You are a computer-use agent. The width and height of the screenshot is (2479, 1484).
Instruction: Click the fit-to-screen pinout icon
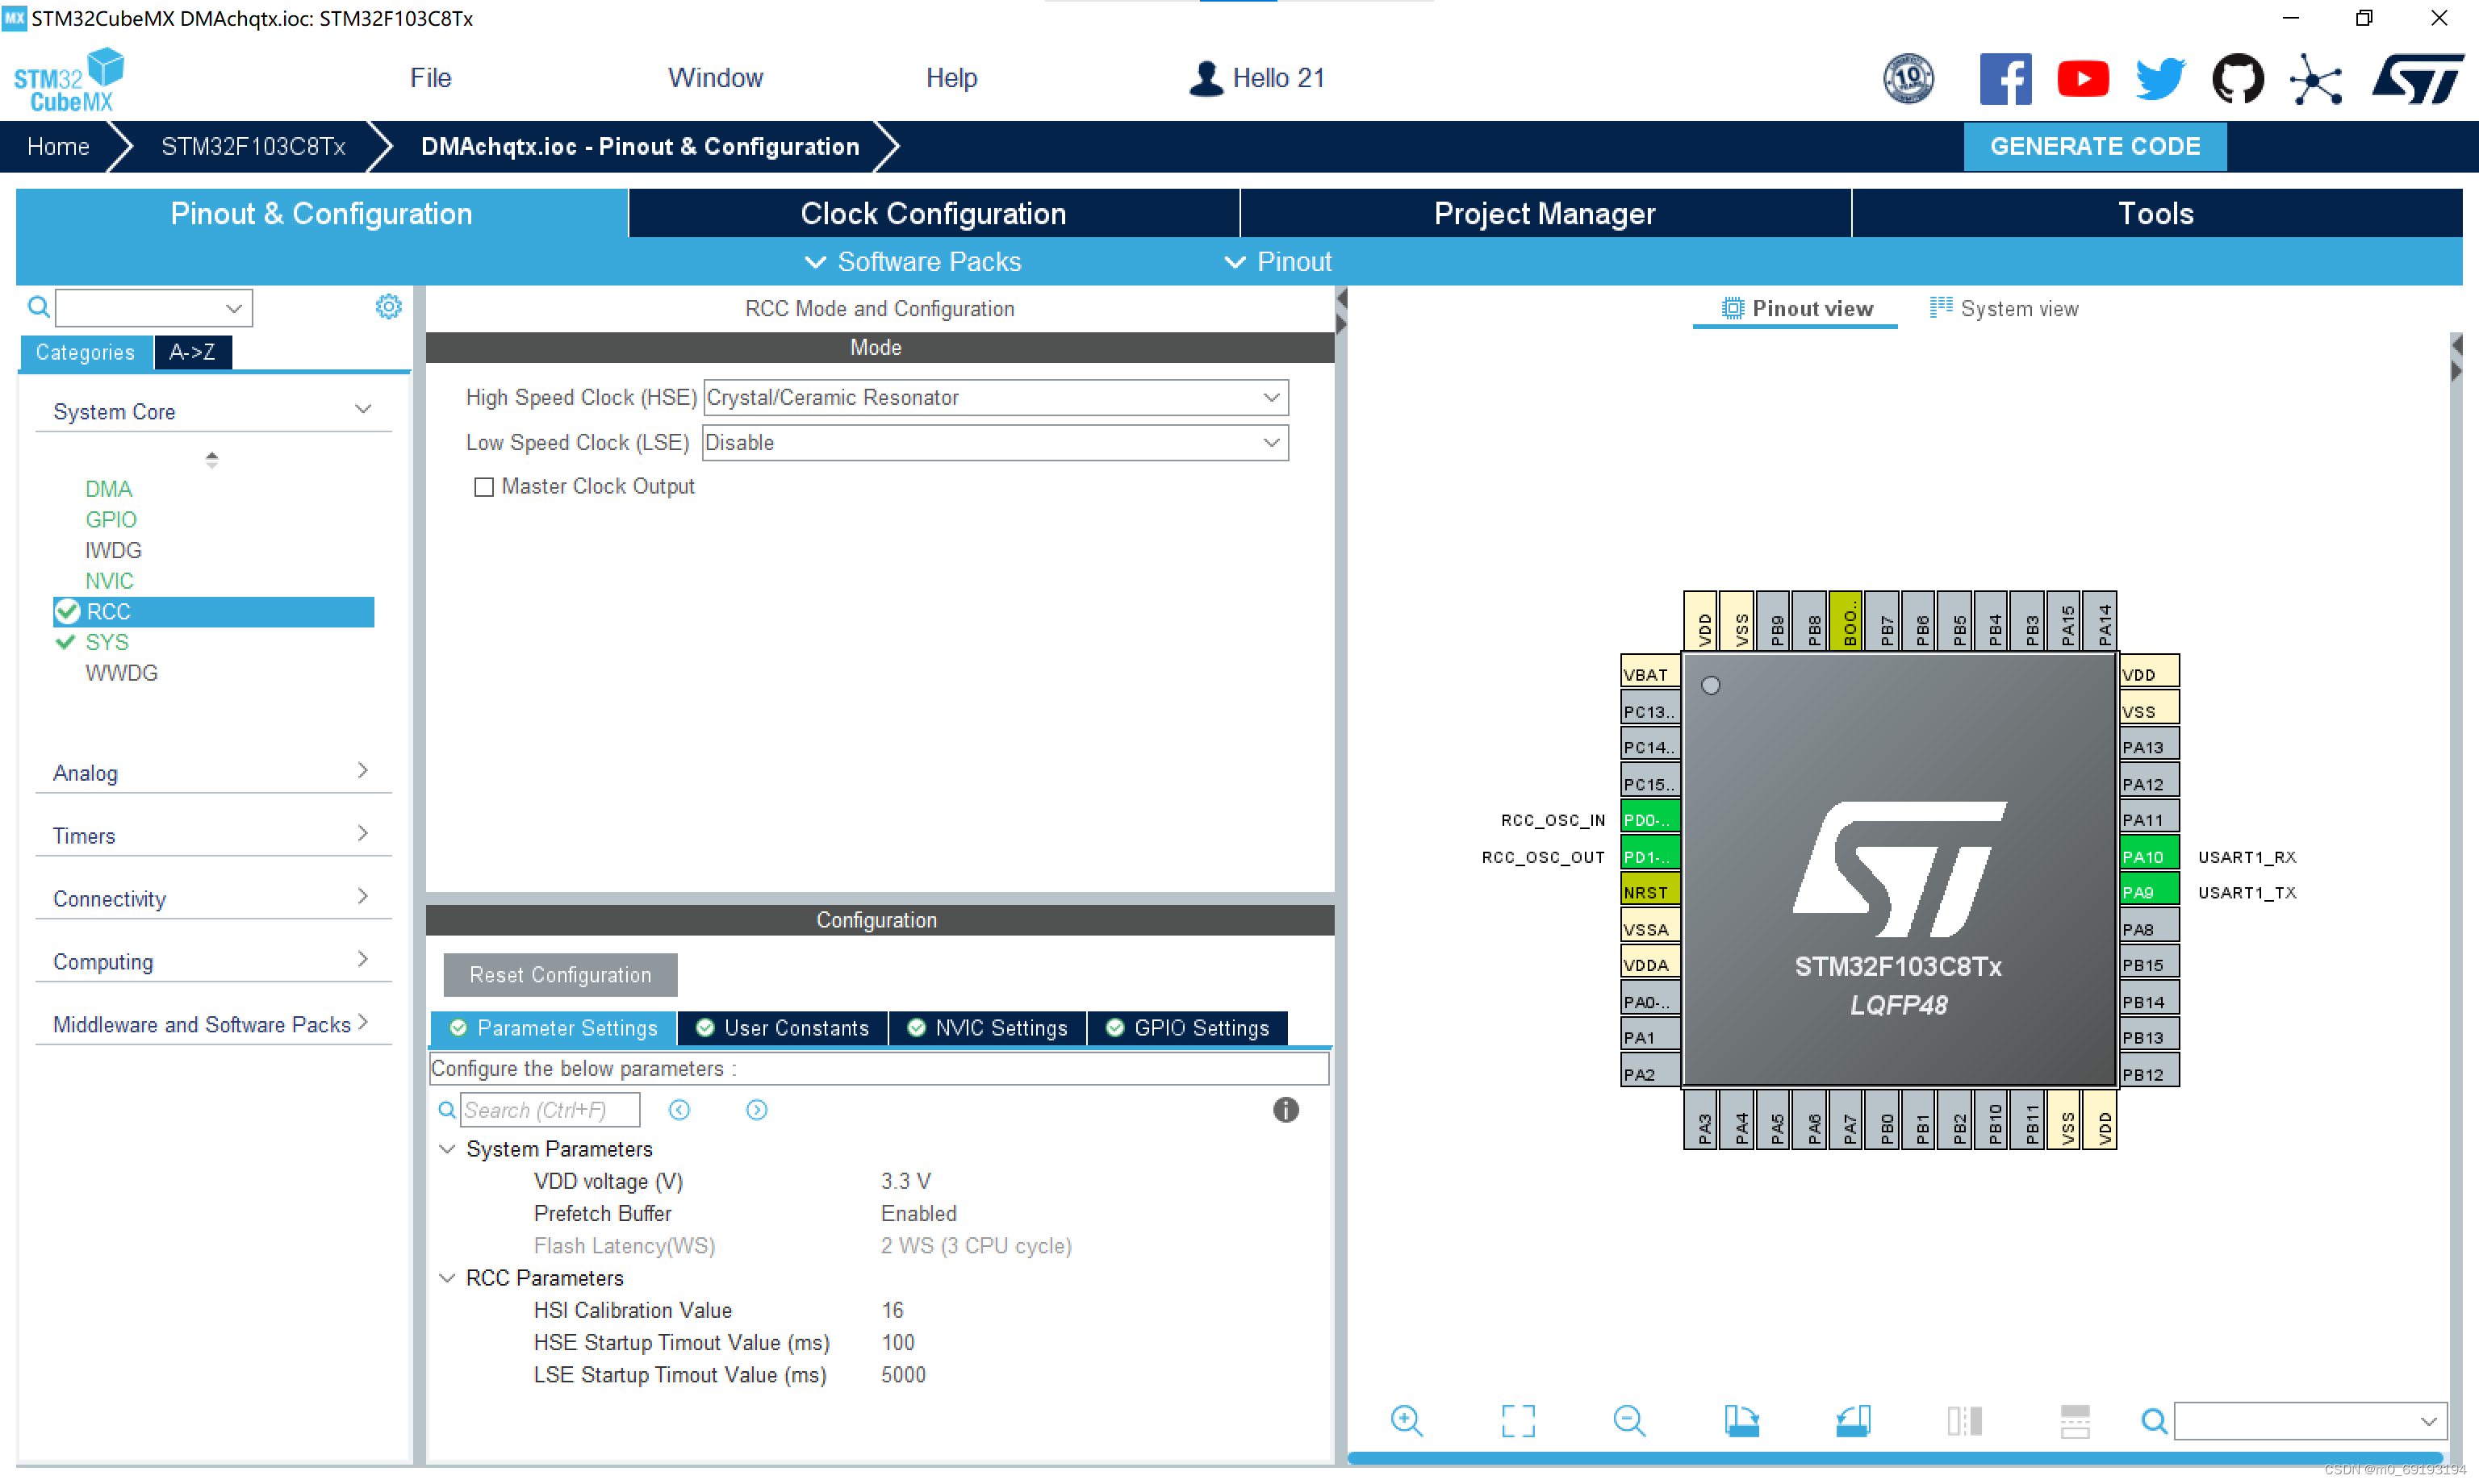pyautogui.click(x=1518, y=1421)
